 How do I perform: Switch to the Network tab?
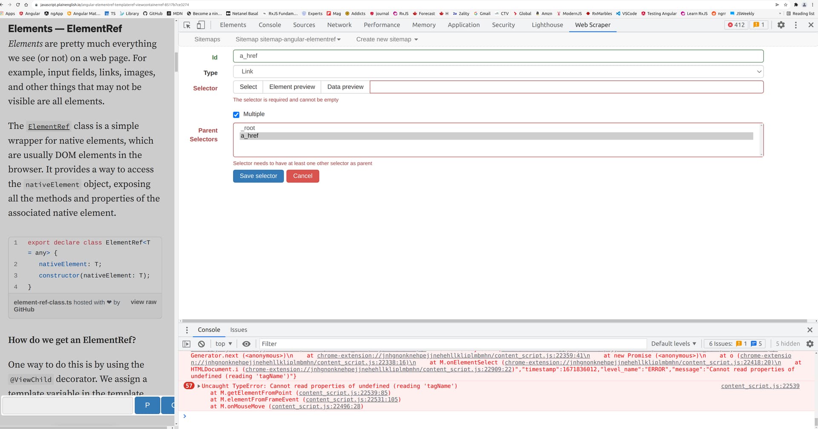point(339,25)
